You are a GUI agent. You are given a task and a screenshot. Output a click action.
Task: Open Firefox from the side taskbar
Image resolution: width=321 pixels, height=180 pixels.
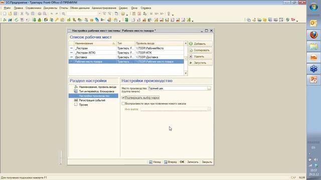[313, 35]
